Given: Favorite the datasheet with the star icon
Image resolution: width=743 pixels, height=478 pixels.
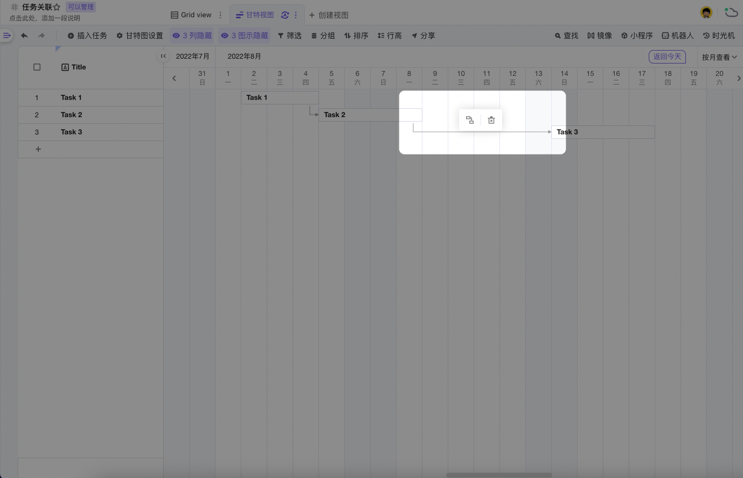Looking at the screenshot, I should coord(57,8).
